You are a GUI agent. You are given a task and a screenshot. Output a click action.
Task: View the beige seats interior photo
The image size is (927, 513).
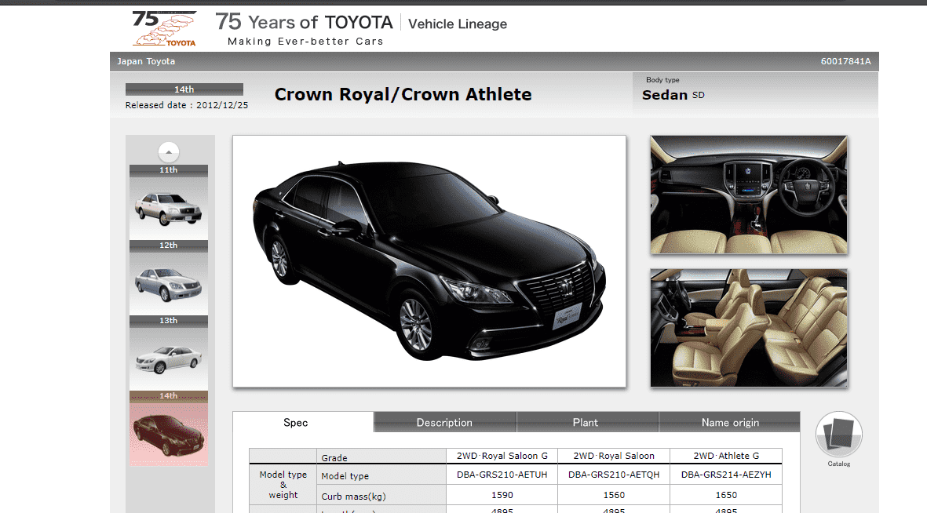(x=749, y=328)
